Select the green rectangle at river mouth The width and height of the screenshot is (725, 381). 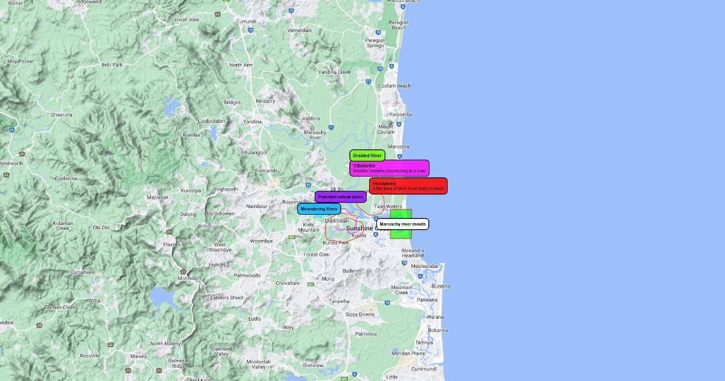pyautogui.click(x=401, y=224)
